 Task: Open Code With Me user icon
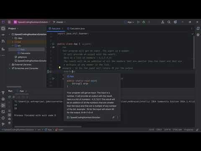(x=162, y=22)
